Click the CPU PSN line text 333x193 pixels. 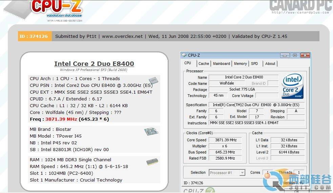click(91, 86)
